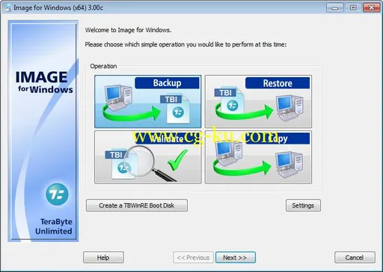The image size is (383, 272).
Task: Click the greyed << Previous button
Action: 193,257
